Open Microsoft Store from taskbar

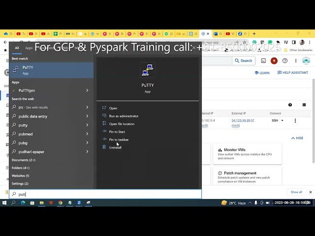[x=32, y=203]
